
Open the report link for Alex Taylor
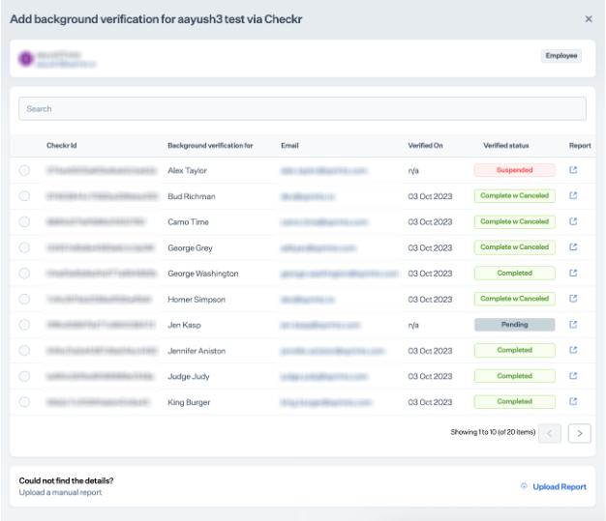(x=573, y=170)
